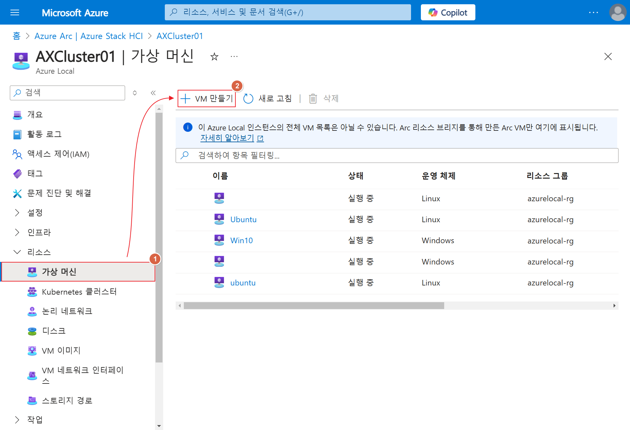Click 삭제 delete button
630x430 pixels.
(324, 99)
